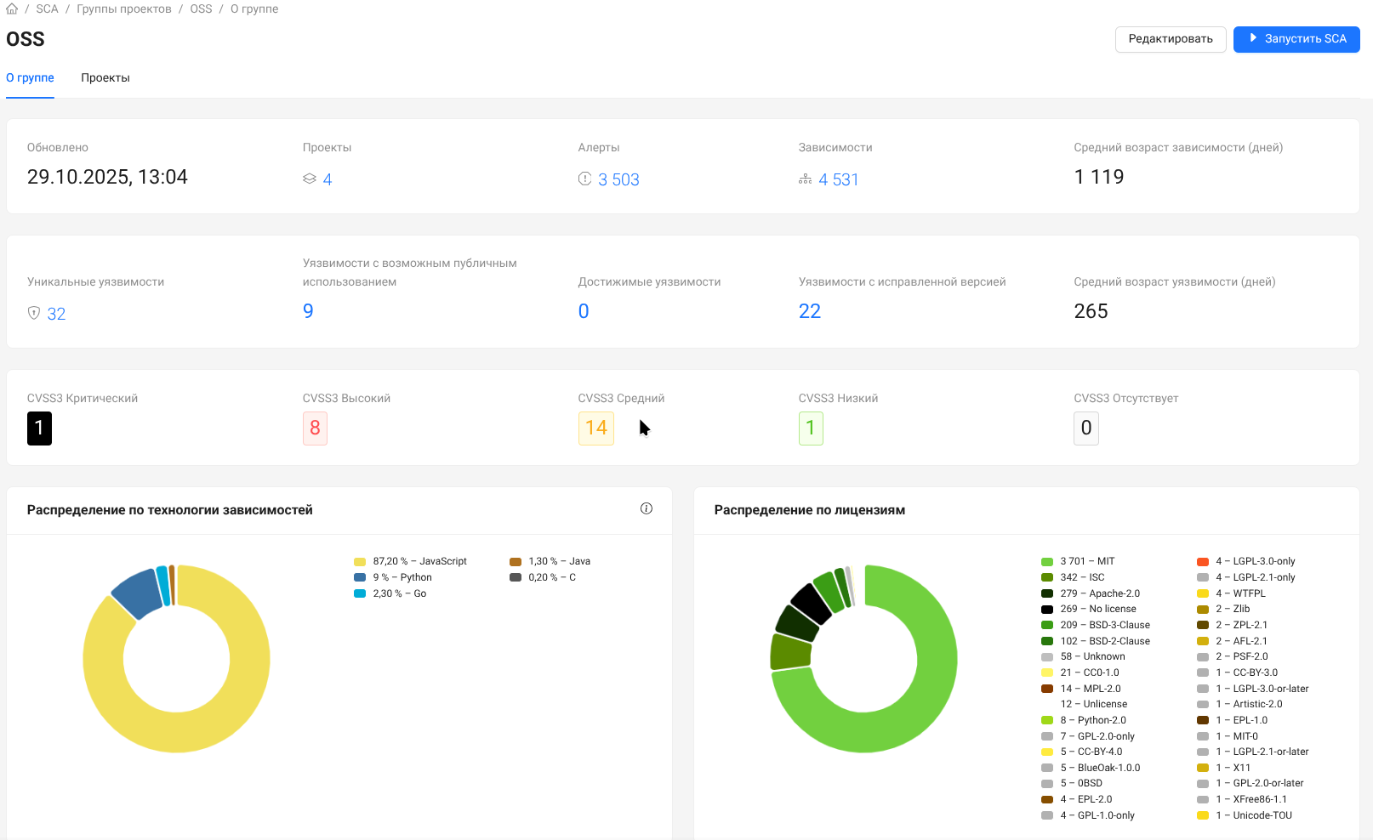
Task: Click the CVSS3 critical count badge
Action: click(39, 428)
